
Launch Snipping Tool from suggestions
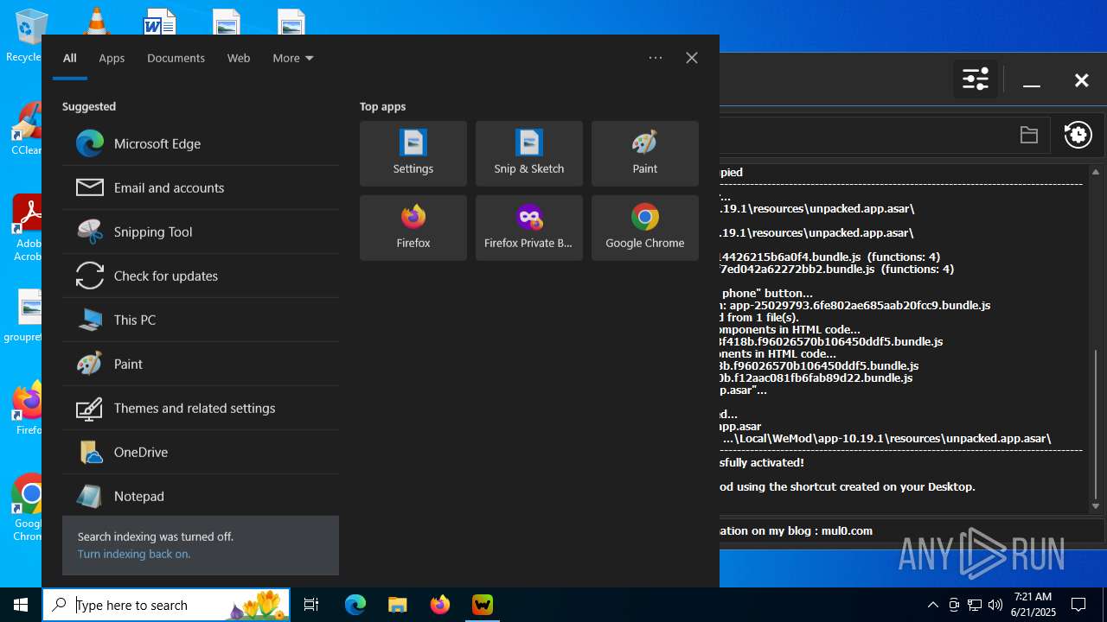pos(201,232)
